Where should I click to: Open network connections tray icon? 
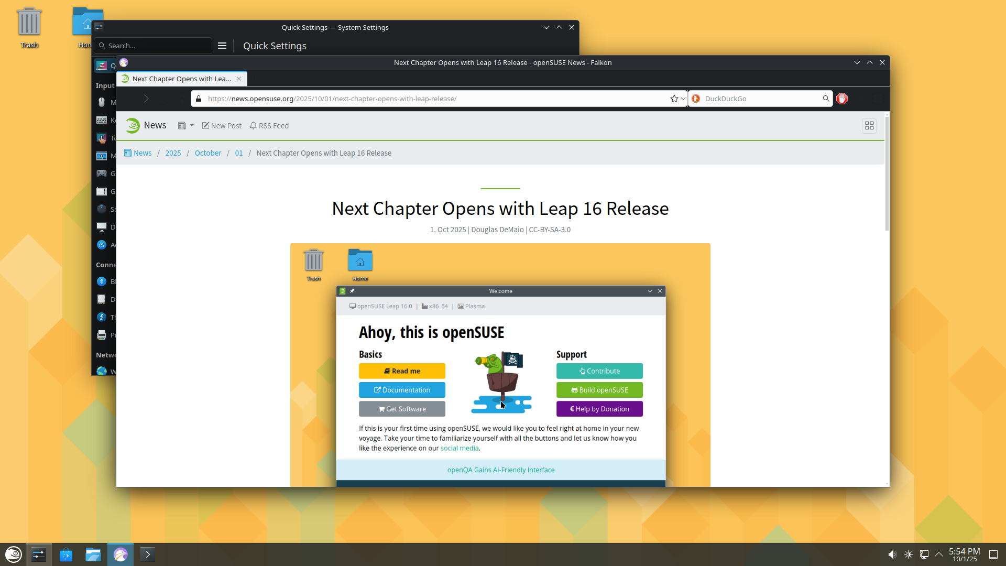click(924, 554)
